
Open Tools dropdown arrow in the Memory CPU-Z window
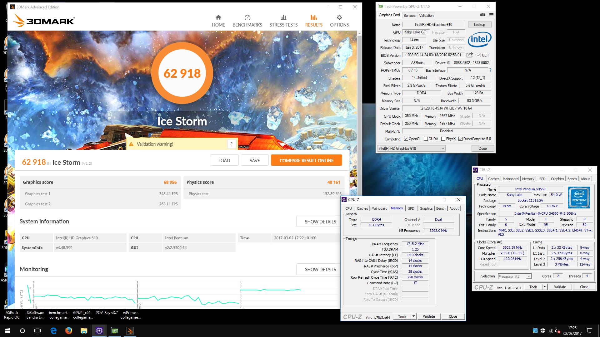click(x=413, y=316)
